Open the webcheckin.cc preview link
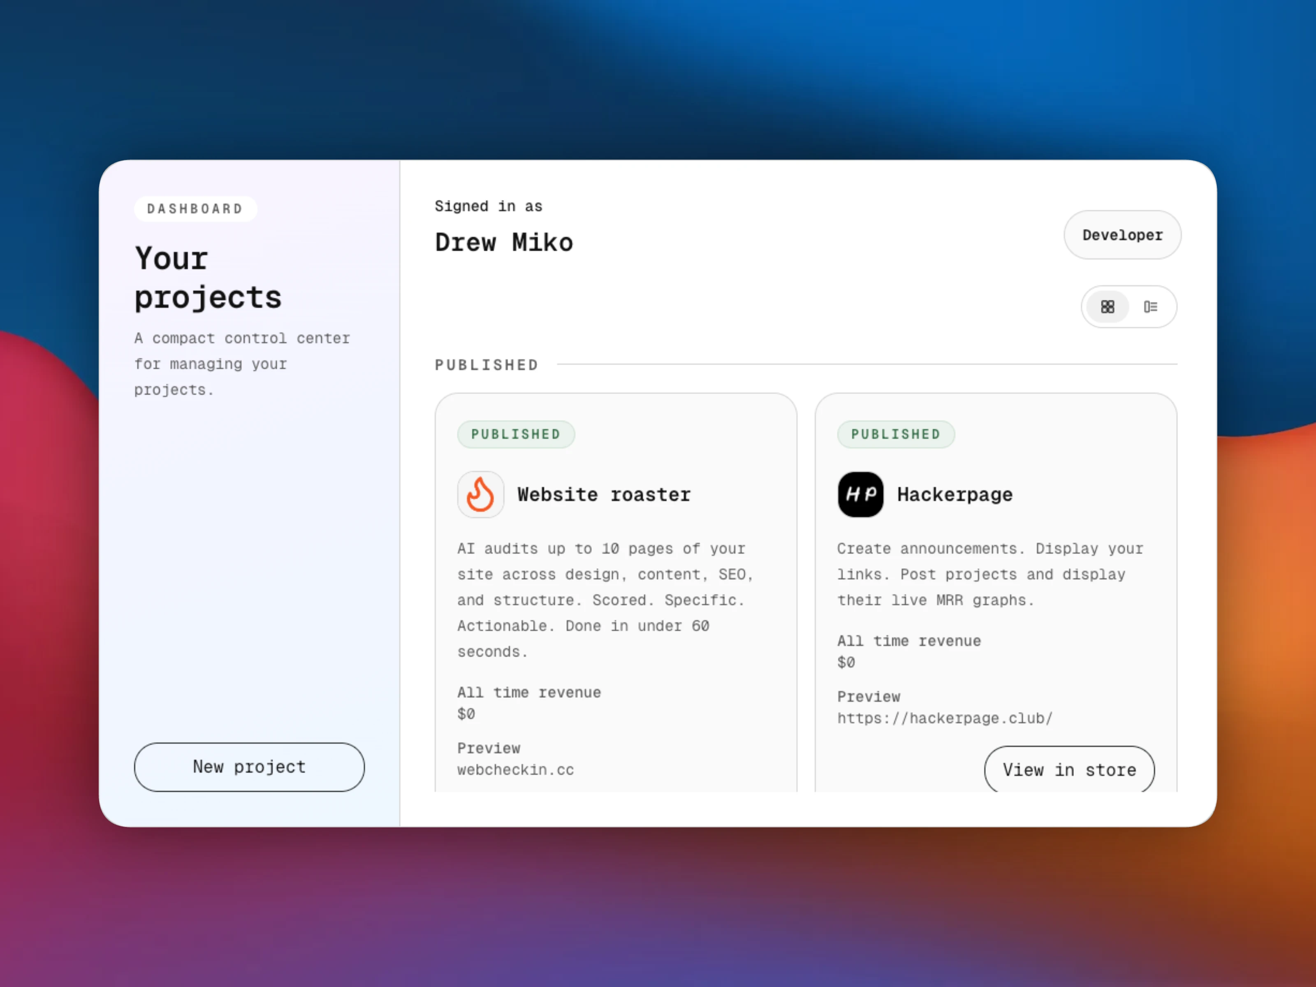This screenshot has width=1316, height=987. 515,769
